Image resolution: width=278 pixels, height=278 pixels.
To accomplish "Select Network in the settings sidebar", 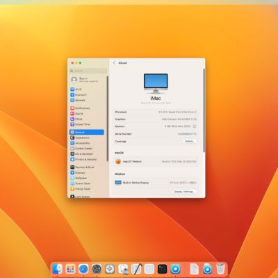I will click(x=87, y=100).
